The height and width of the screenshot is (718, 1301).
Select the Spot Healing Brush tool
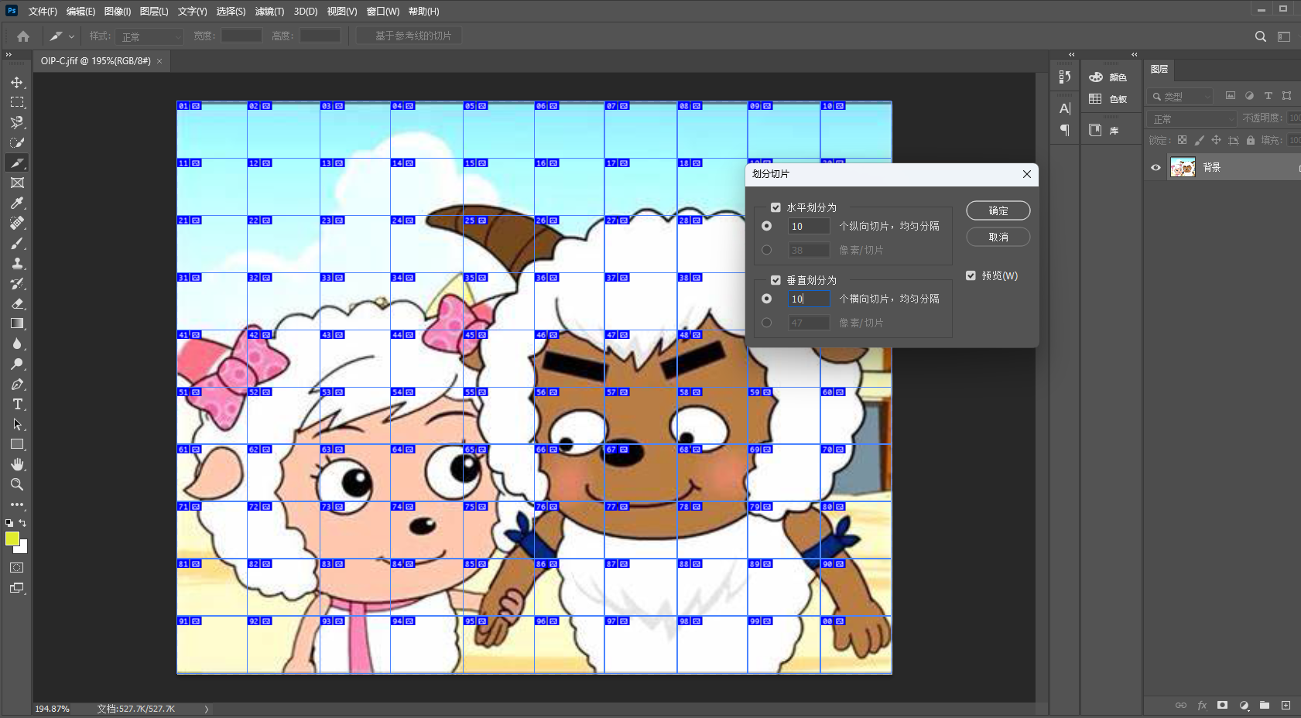(x=17, y=223)
